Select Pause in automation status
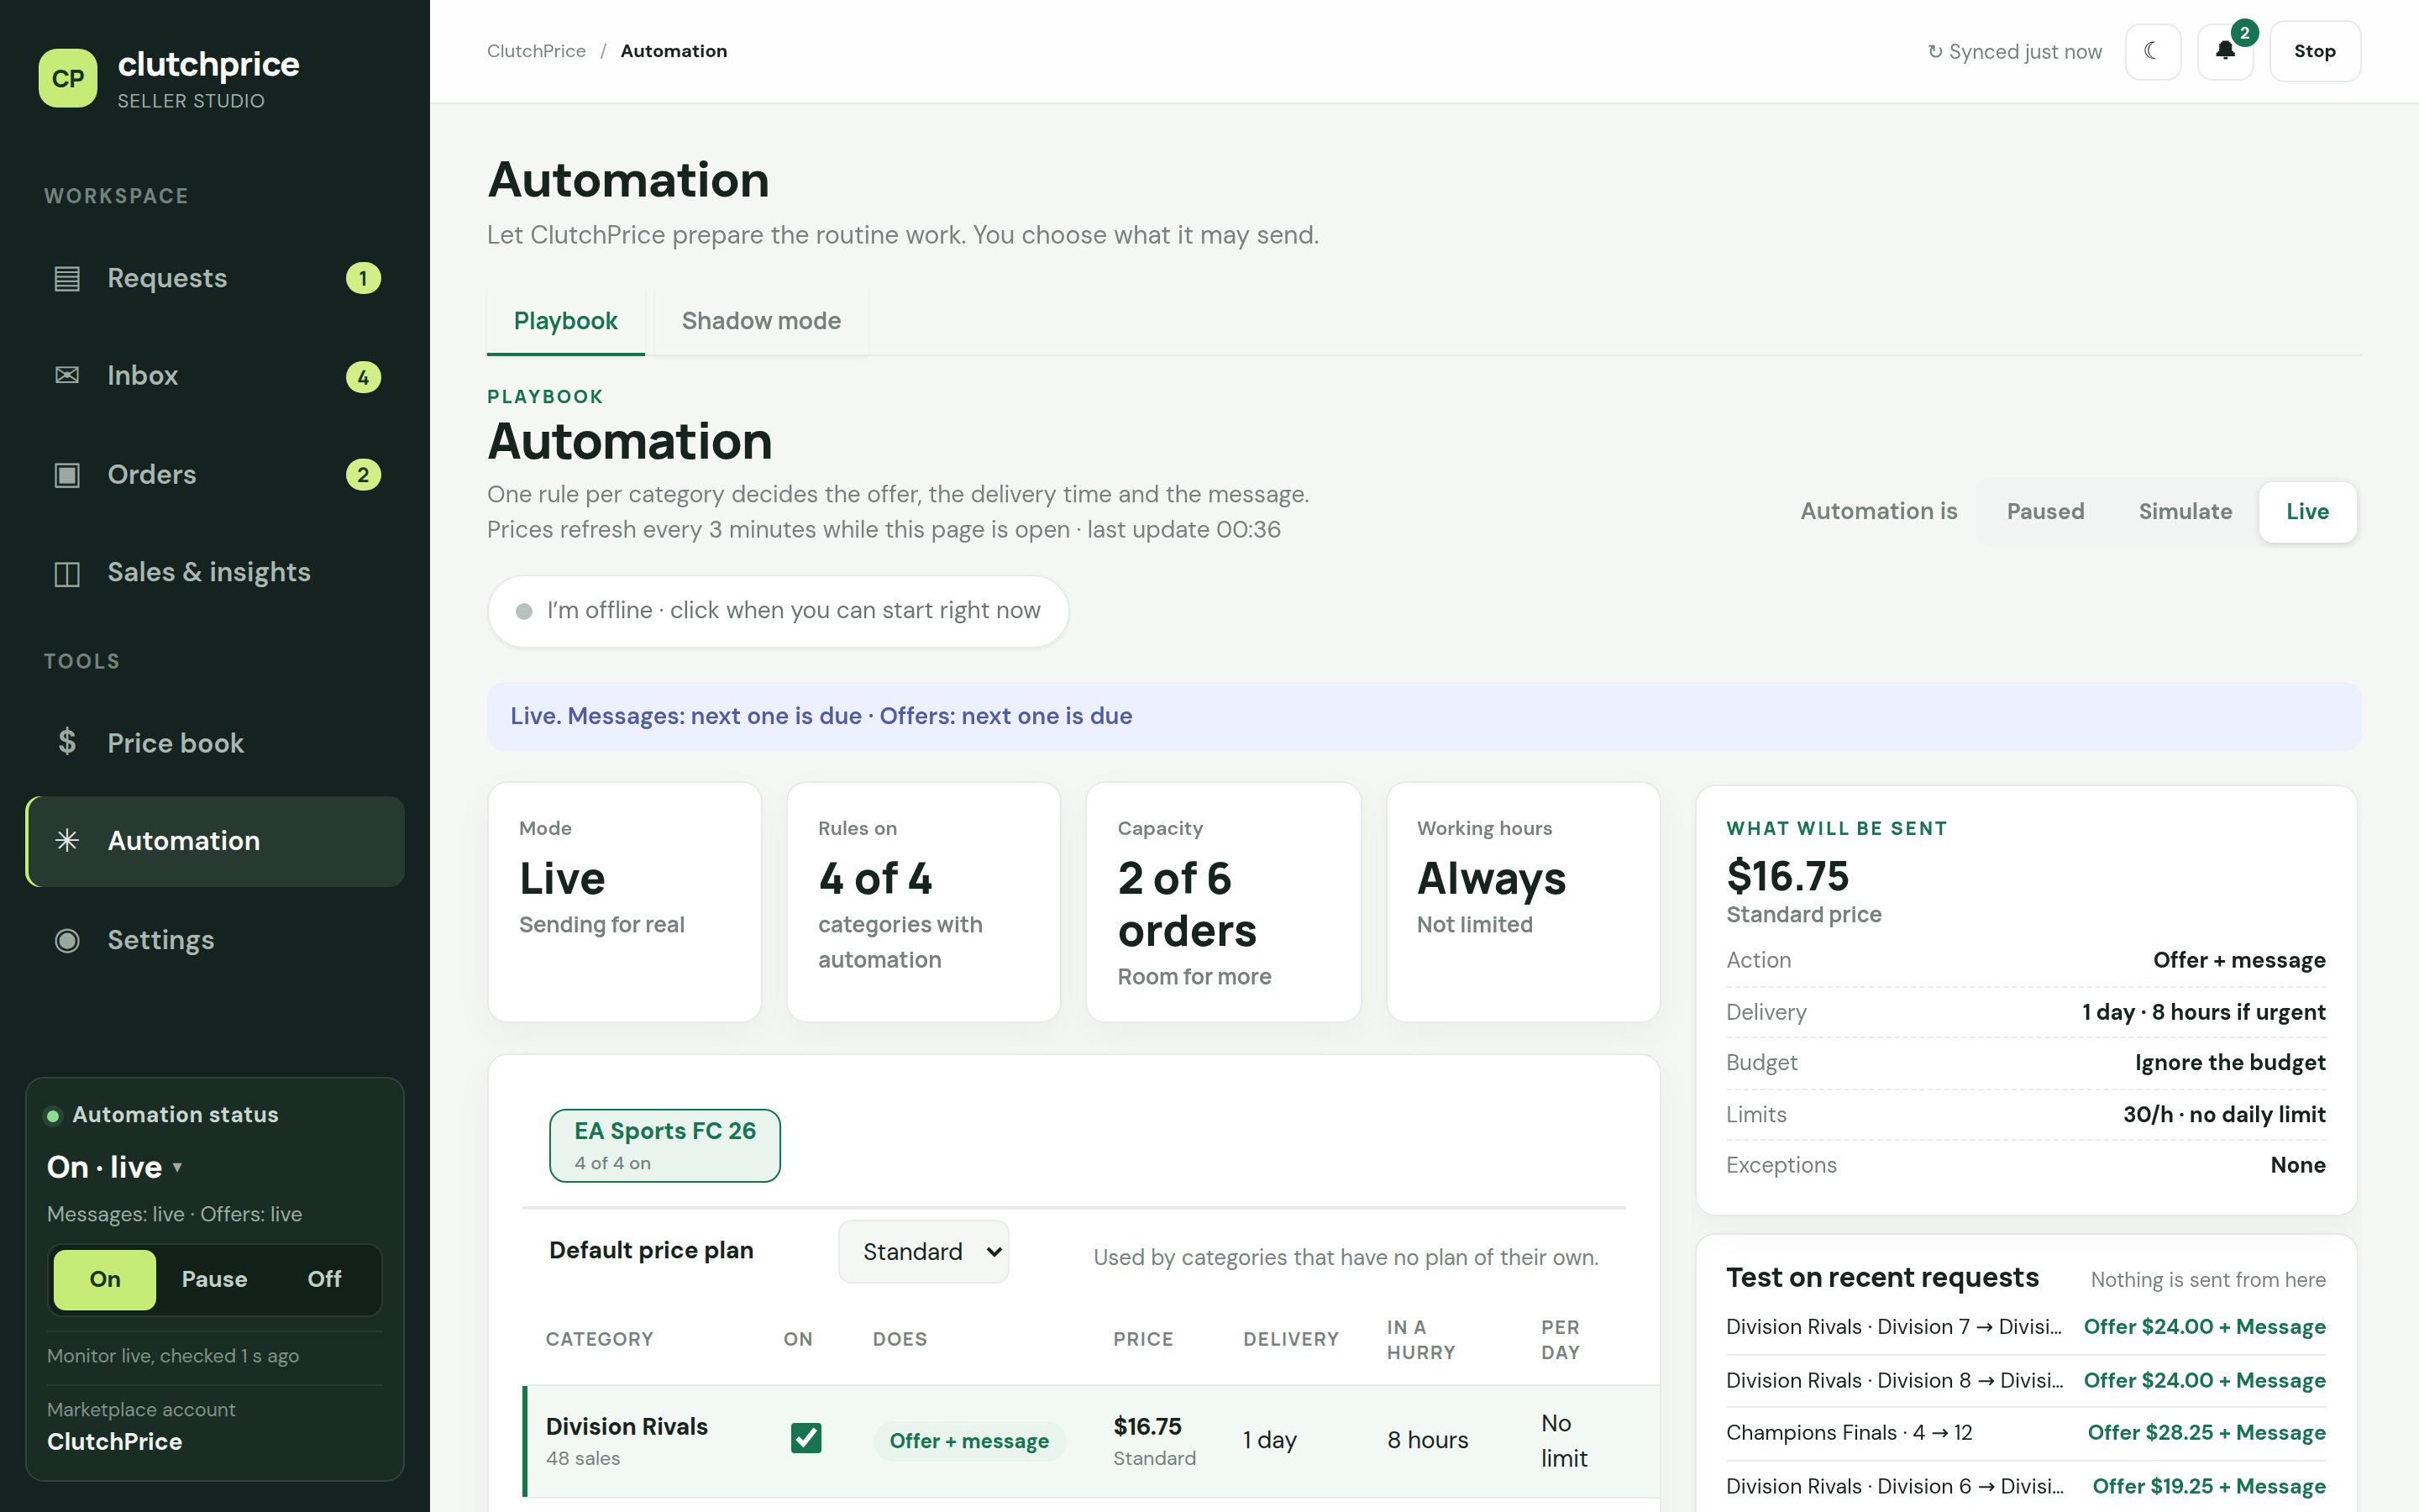Viewport: 2419px width, 1512px height. 214,1279
